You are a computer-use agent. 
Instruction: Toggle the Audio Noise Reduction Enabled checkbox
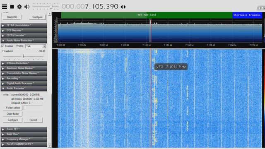pos(2,46)
